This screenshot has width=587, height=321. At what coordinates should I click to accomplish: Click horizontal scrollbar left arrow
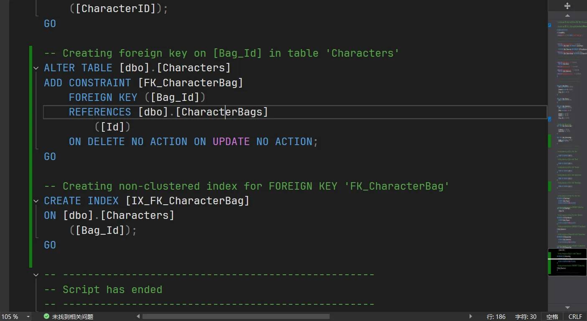(x=138, y=317)
